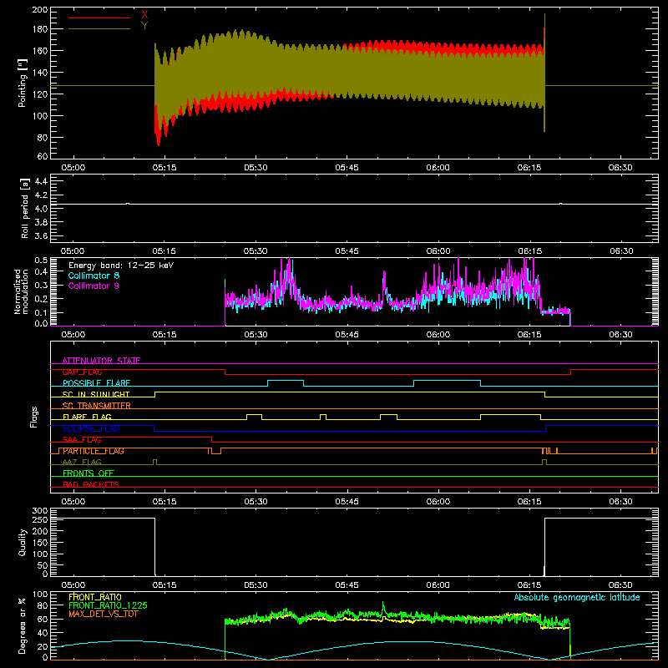The width and height of the screenshot is (668, 668).
Task: Click the tall green FRONT_RATIO_1225 spike
Action: click(x=383, y=608)
